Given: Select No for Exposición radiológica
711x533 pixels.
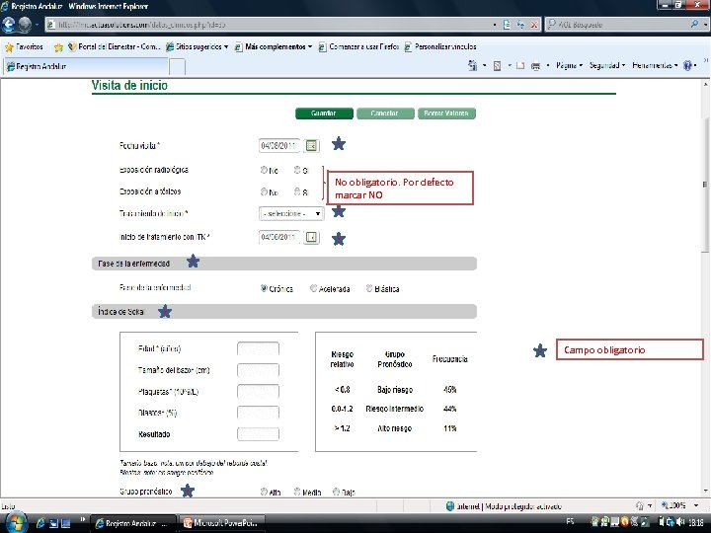Looking at the screenshot, I should [x=264, y=170].
